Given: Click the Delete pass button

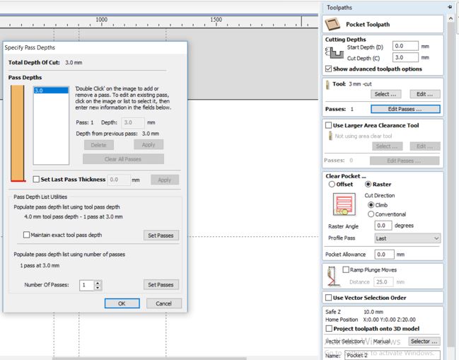Looking at the screenshot, I should (x=98, y=145).
